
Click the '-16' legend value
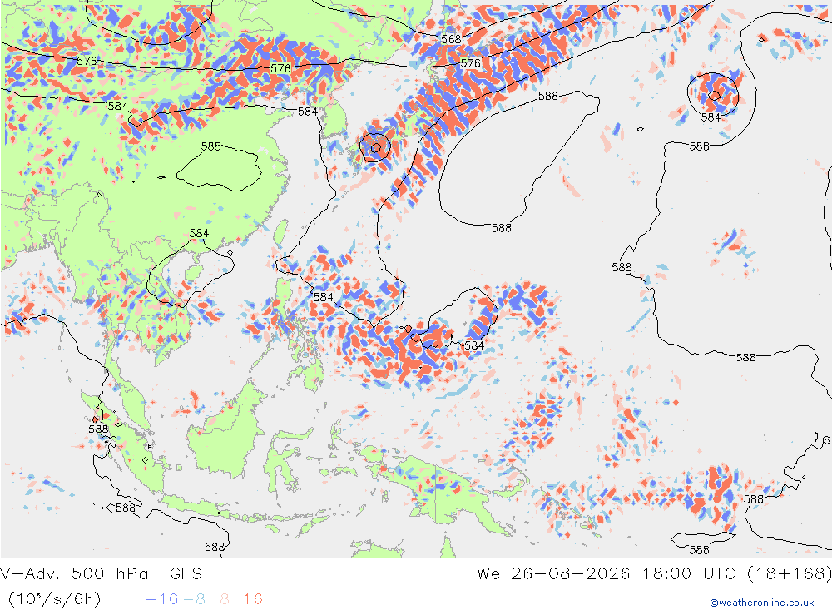[162, 599]
